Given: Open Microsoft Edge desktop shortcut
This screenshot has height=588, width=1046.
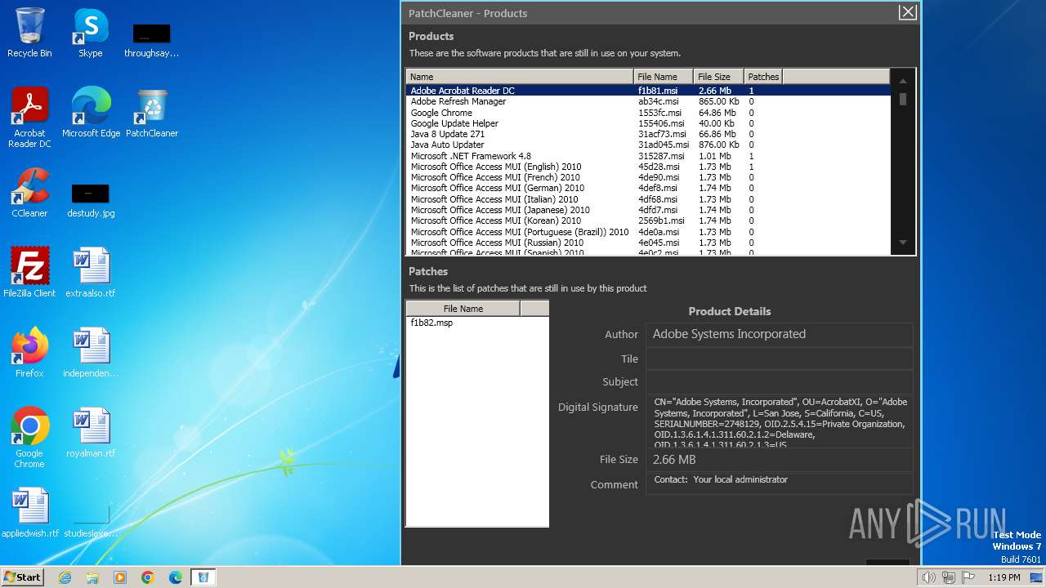Looking at the screenshot, I should pos(91,113).
